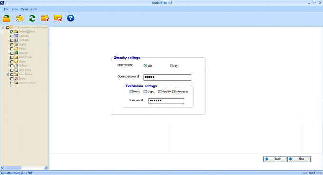This screenshot has width=323, height=175.
Task: Click the second toolbar icon, yellow folder with cards
Action: pos(19,18)
